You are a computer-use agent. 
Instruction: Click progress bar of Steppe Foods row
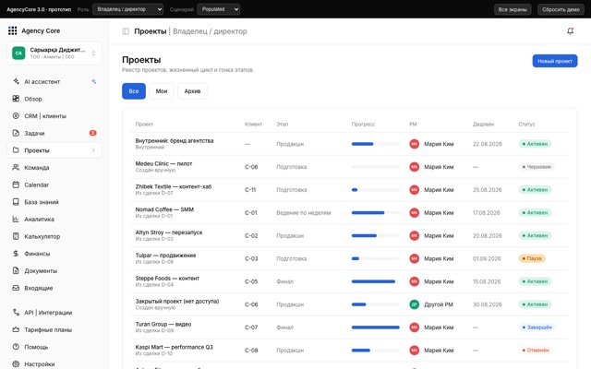(x=376, y=281)
